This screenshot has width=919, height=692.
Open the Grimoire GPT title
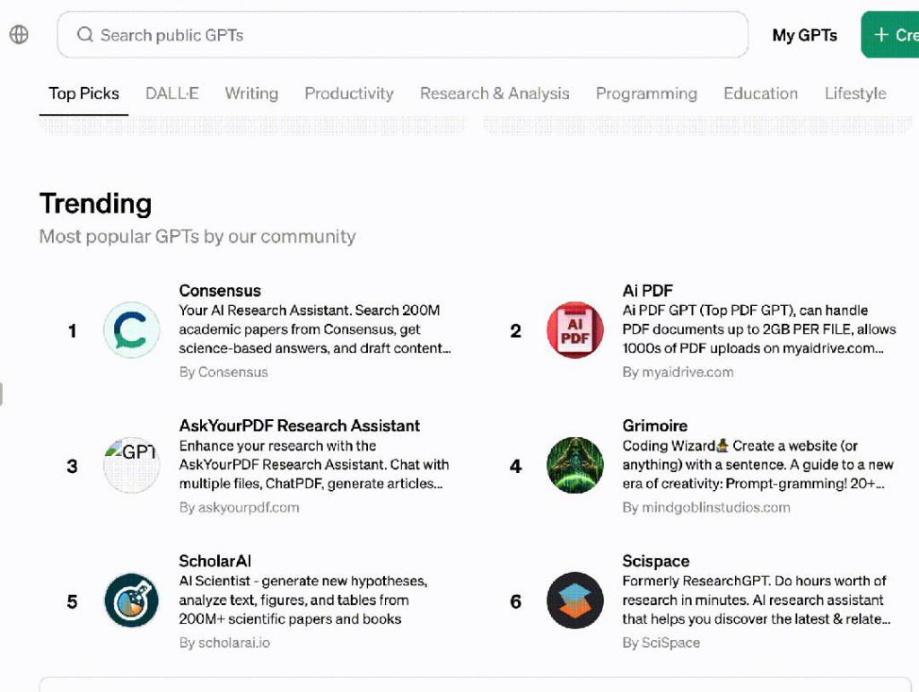(x=654, y=425)
